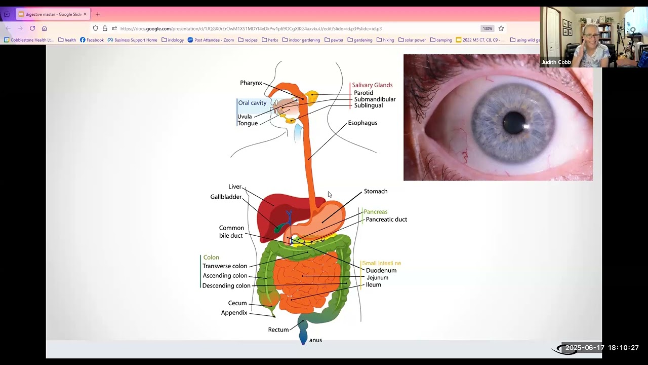The width and height of the screenshot is (648, 365).
Task: Click the anus label under the diagram
Action: (x=315, y=340)
